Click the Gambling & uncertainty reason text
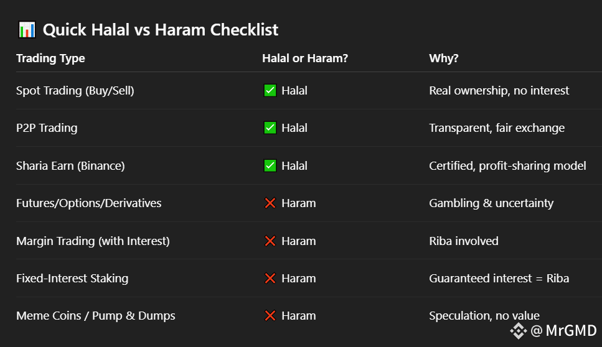 [x=491, y=203]
